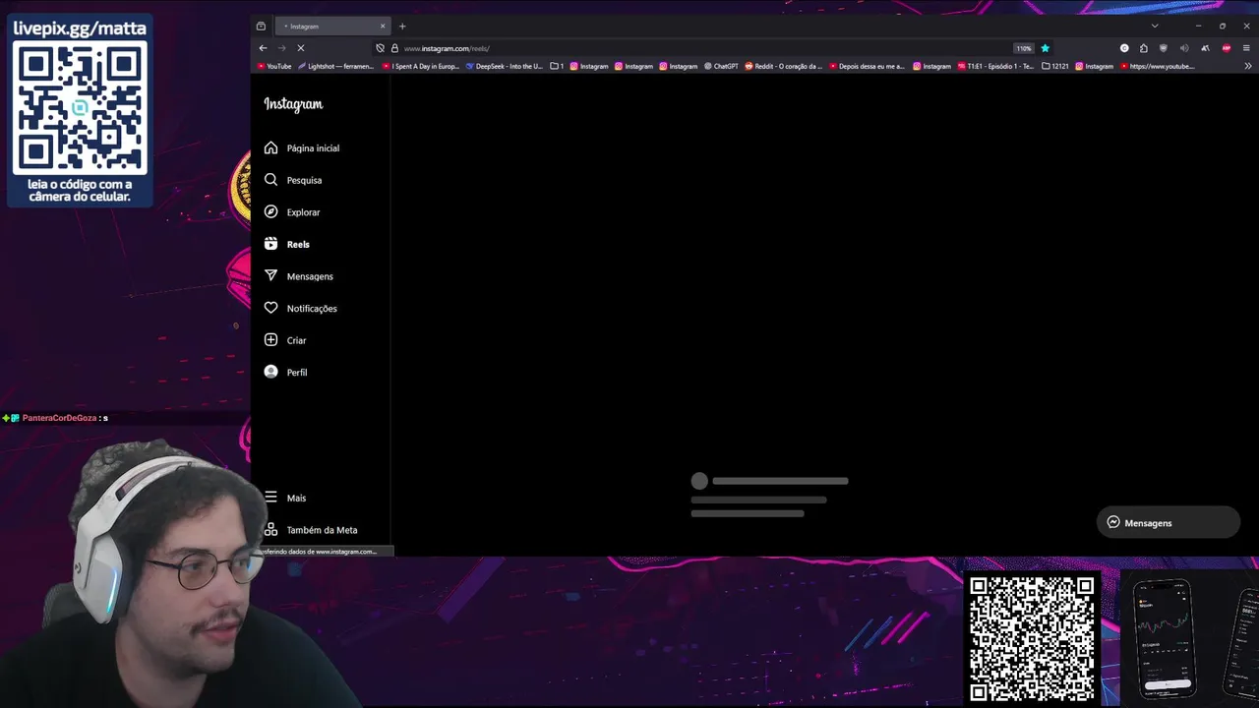Open the Lightshot bookmark
The image size is (1259, 708).
click(x=335, y=67)
